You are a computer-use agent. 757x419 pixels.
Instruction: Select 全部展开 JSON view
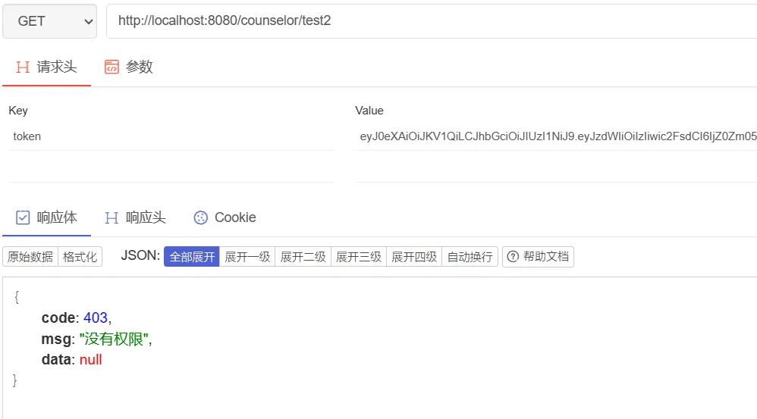pos(192,257)
